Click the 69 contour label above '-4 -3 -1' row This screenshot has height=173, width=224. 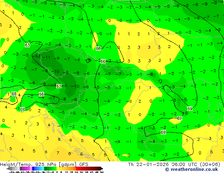[x=163, y=132]
